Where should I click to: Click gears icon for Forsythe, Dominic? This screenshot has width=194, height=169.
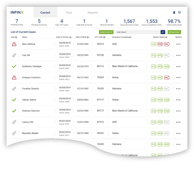pyautogui.click(x=14, y=89)
